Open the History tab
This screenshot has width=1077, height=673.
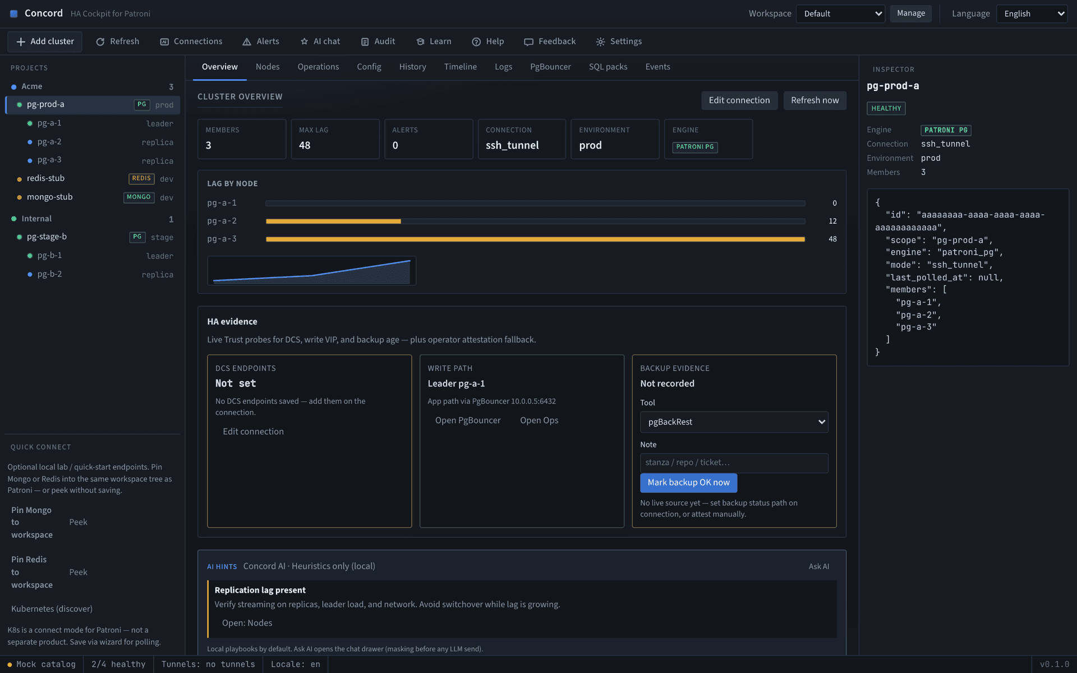point(413,67)
